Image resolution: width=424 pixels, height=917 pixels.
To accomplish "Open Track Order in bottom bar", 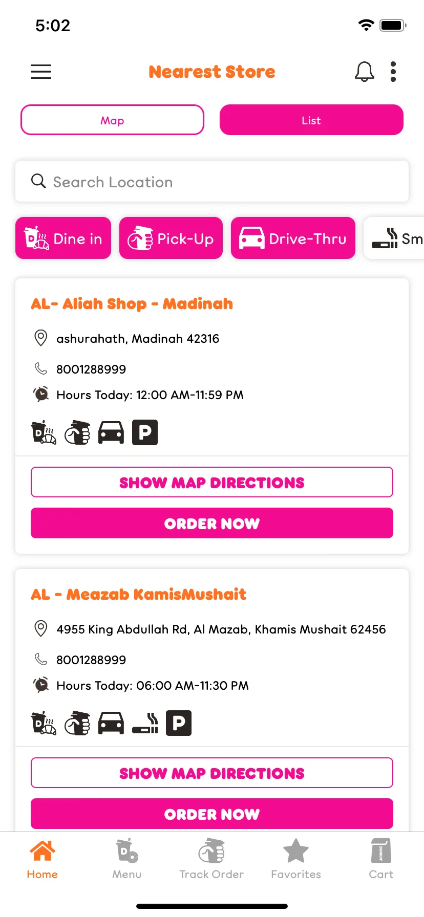I will point(211,859).
